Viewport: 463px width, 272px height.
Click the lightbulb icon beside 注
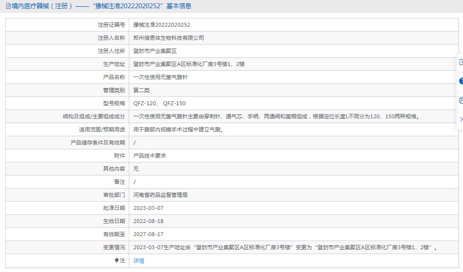click(x=116, y=260)
